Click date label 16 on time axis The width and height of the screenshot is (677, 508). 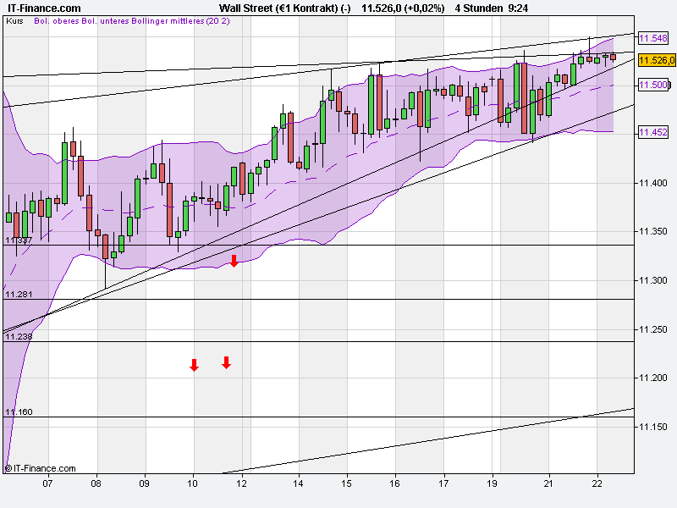(394, 483)
